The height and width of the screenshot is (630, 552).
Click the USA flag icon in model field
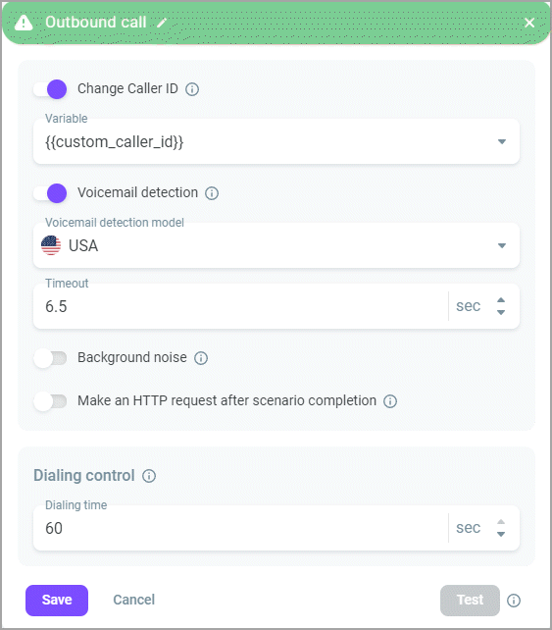(x=51, y=245)
